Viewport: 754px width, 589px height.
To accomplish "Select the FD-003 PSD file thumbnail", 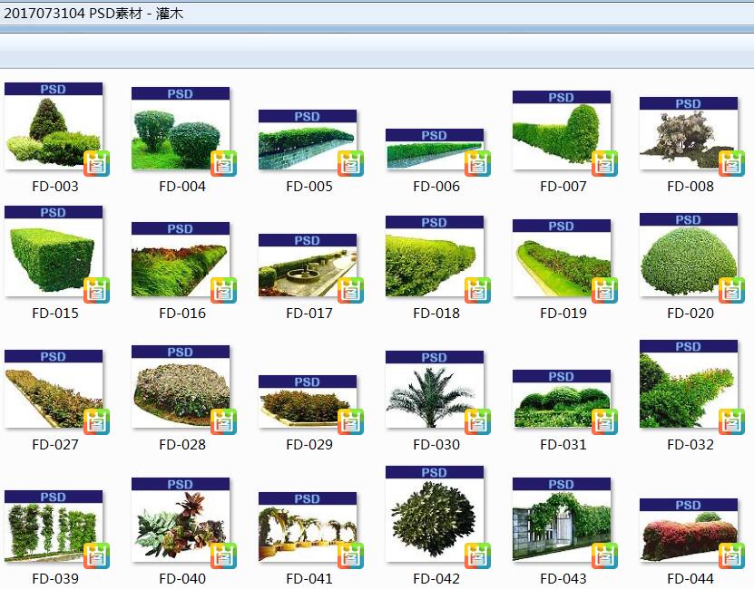I will click(54, 126).
